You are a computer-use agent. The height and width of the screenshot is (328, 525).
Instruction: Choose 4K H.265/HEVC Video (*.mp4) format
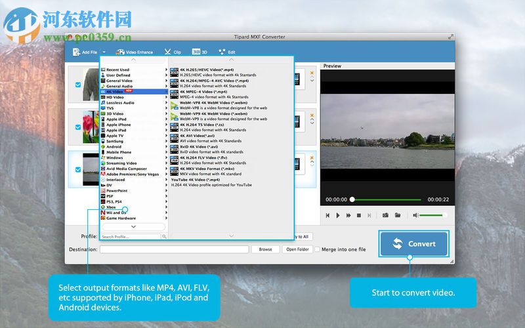click(x=231, y=72)
